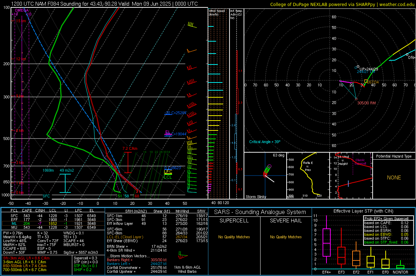Select the red EF3 box plot
This screenshot has height=276, width=416.
pyautogui.click(x=341, y=248)
